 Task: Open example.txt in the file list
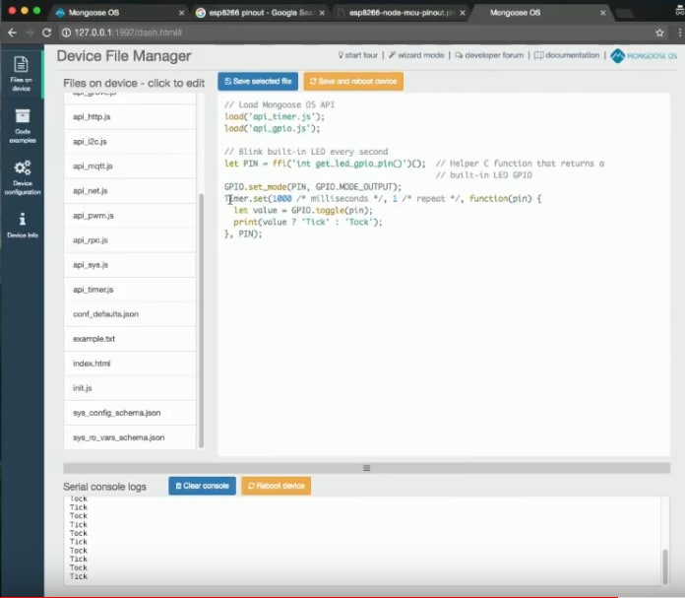point(130,339)
